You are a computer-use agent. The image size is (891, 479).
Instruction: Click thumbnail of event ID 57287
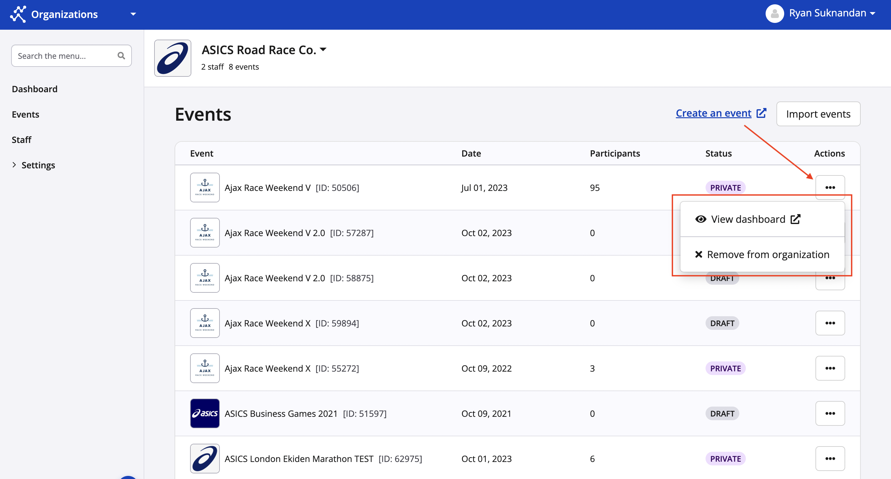click(x=205, y=233)
